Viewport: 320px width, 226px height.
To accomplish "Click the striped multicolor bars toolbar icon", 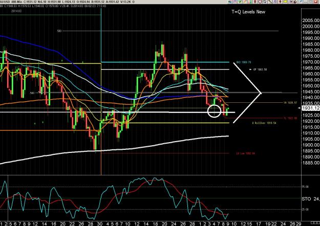I will click(x=250, y=2).
